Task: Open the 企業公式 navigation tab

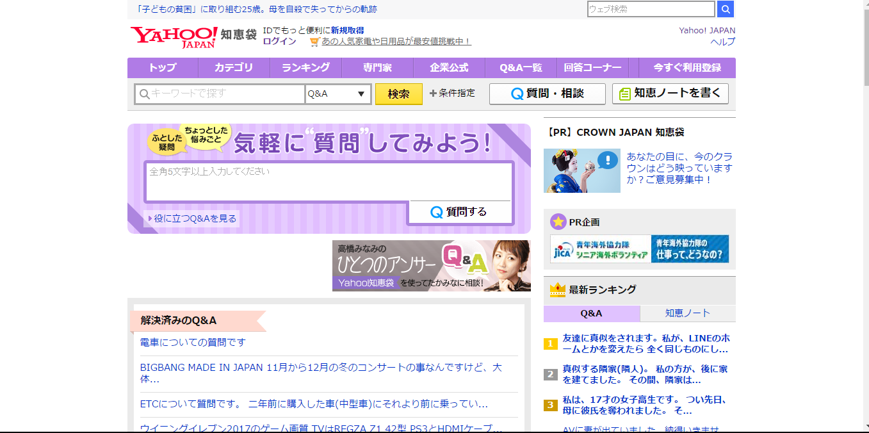Action: (x=449, y=67)
